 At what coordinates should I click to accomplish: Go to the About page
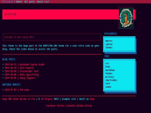point(19,2)
